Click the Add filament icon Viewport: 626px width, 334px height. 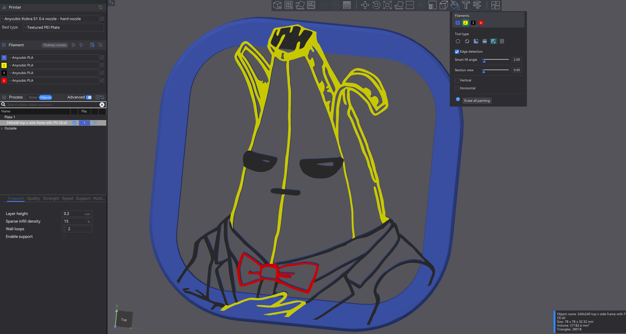(74, 45)
